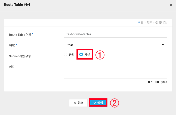Click the 0 /1000 Bytes counter text
The height and width of the screenshot is (115, 176).
[158, 82]
